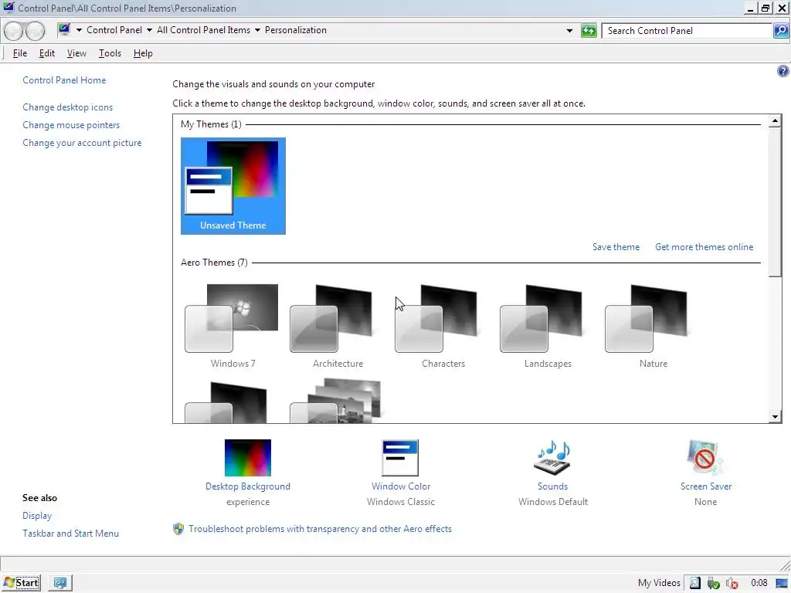The width and height of the screenshot is (791, 593).
Task: Click the Refresh button beside address bar
Action: pos(588,30)
